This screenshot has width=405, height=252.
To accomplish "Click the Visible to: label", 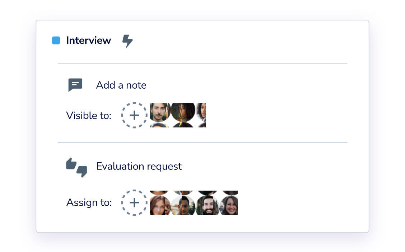I will click(x=89, y=116).
